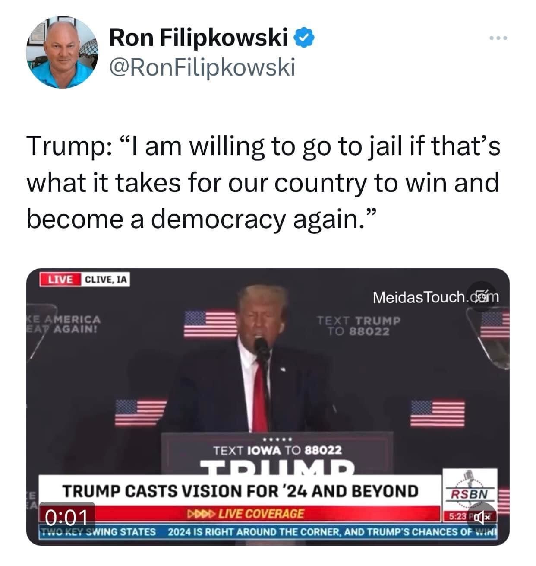The image size is (536, 566).
Task: Select the tweet text about going to jail
Action: pyautogui.click(x=263, y=182)
